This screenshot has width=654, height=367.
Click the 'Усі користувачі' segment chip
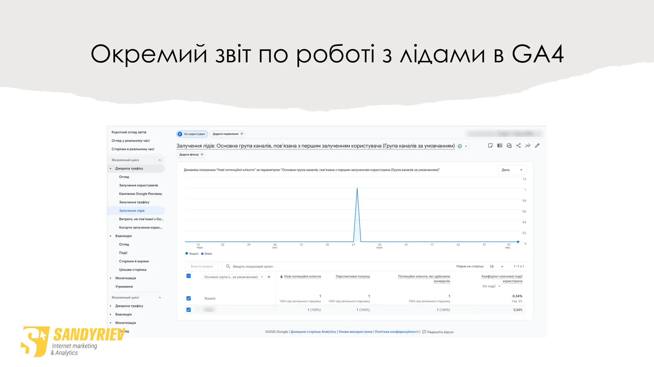click(x=192, y=134)
